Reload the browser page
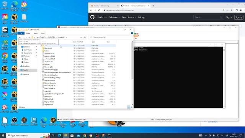The image size is (245, 138). (x=99, y=10)
